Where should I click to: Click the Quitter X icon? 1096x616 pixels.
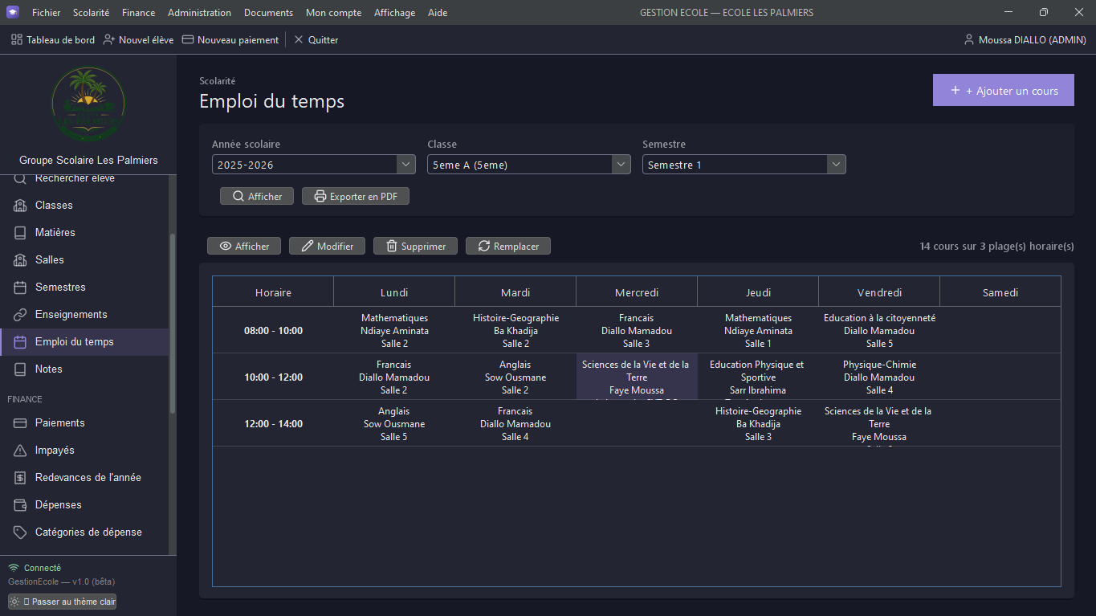coord(299,39)
